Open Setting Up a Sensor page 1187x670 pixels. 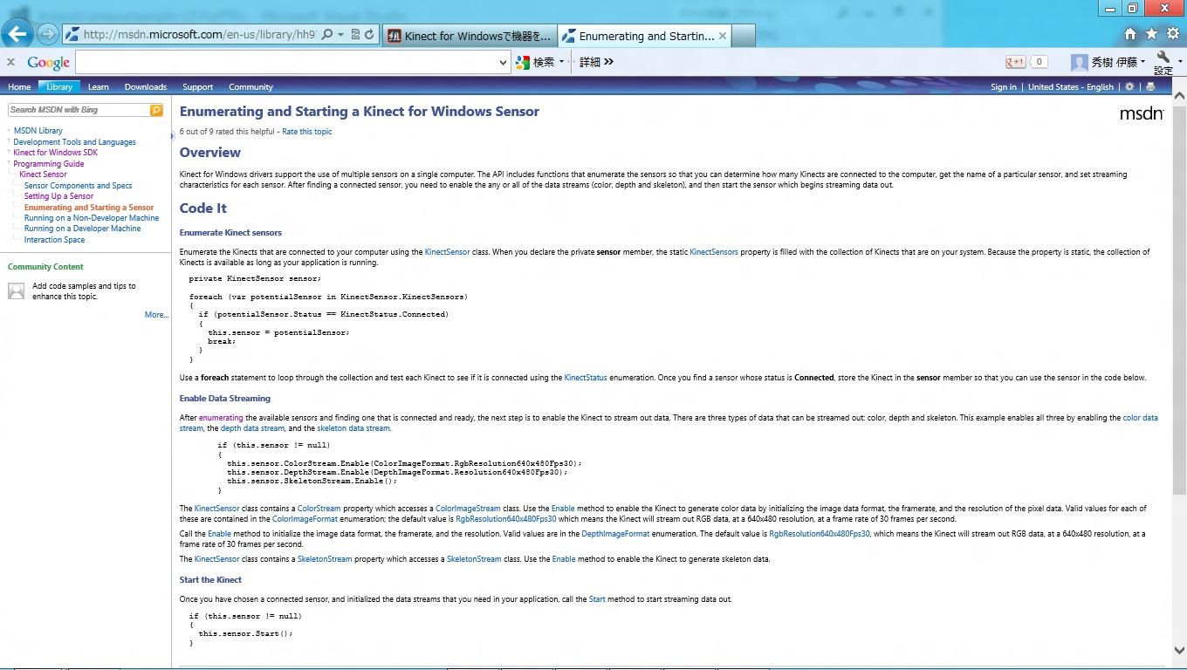(x=58, y=196)
